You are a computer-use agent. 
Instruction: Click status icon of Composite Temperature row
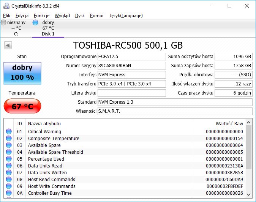pyautogui.click(x=9, y=138)
